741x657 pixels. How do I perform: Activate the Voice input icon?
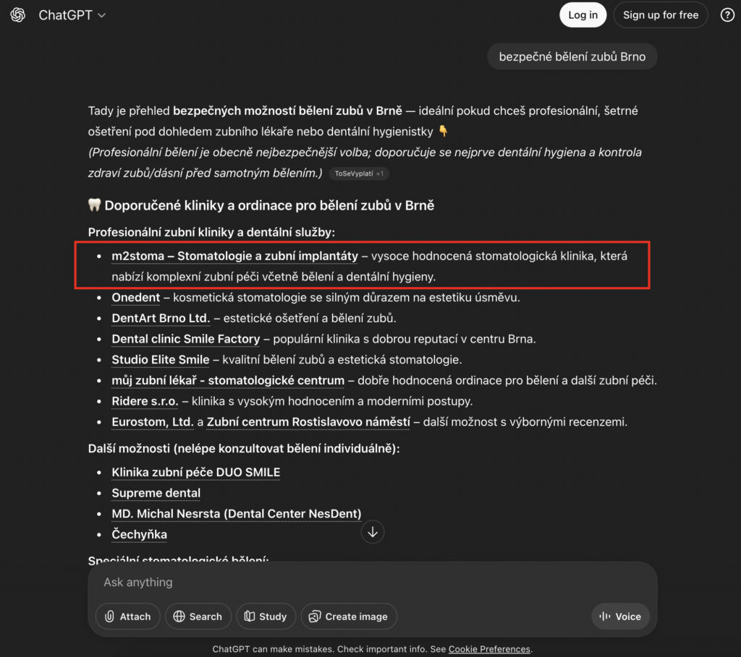coord(605,617)
